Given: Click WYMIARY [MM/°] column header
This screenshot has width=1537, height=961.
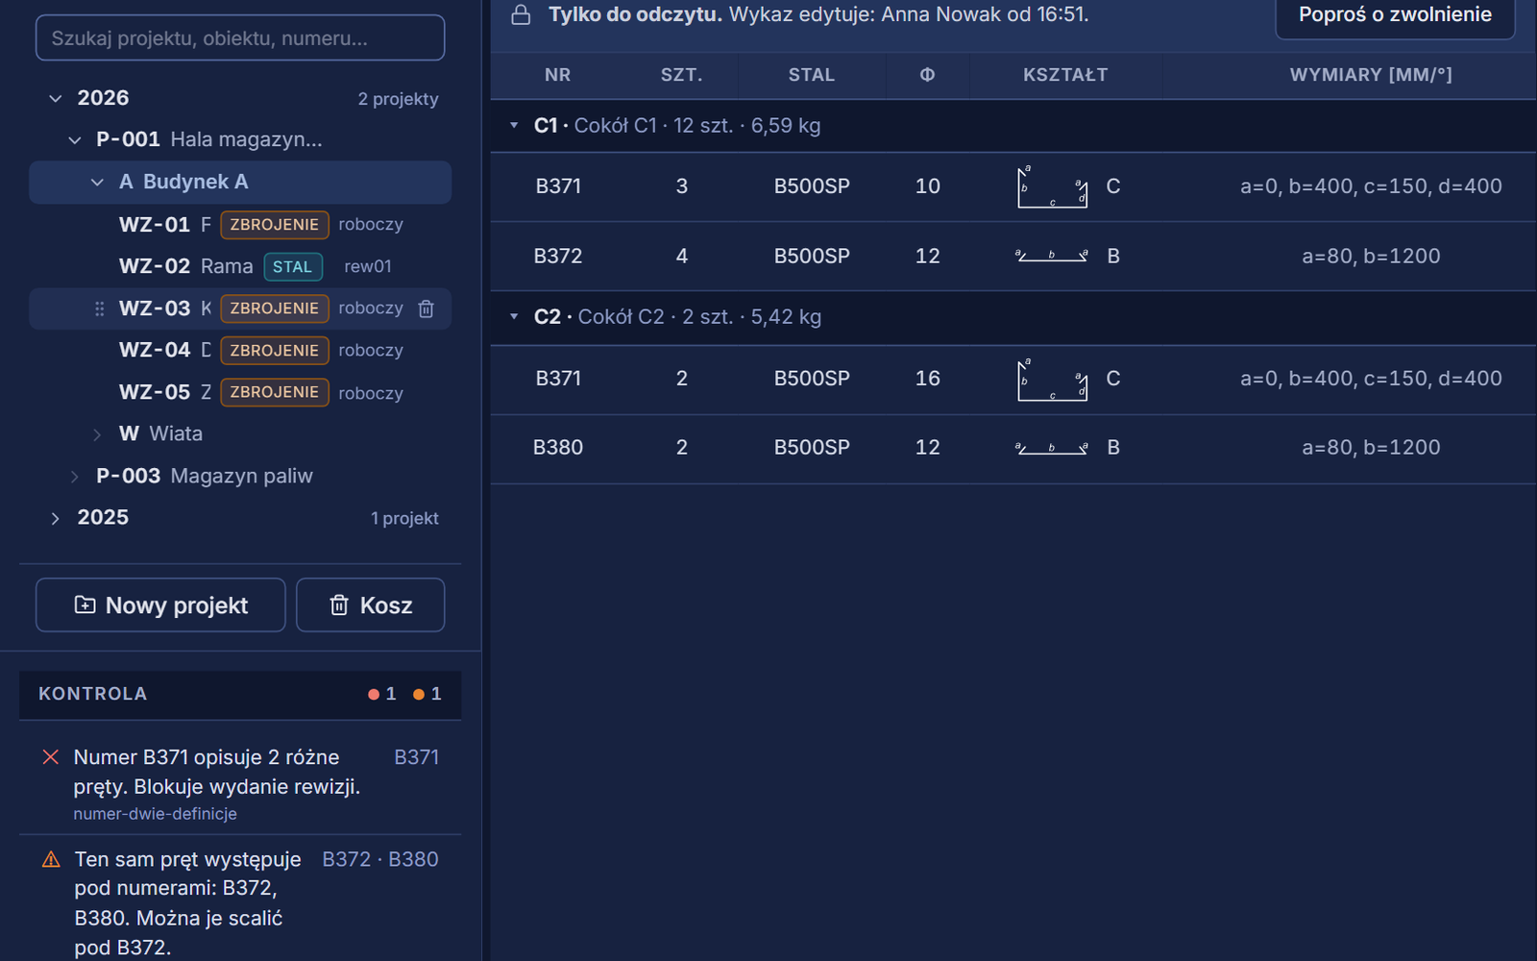Looking at the screenshot, I should point(1371,75).
